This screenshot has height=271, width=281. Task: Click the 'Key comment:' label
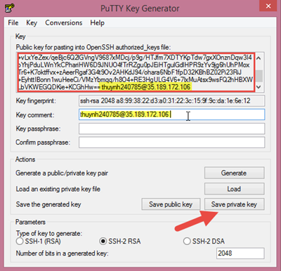point(35,115)
